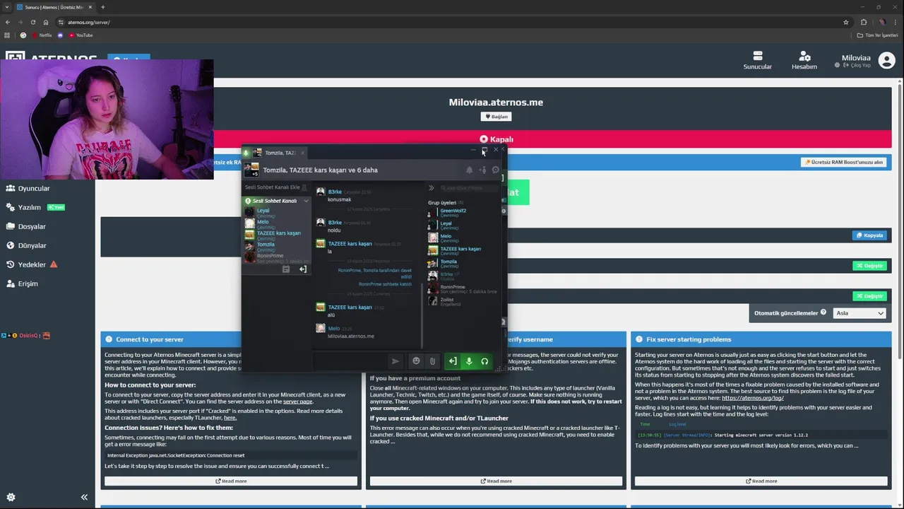
Task: Open account settings gear beside Çıkış Yap
Action: 838,66
